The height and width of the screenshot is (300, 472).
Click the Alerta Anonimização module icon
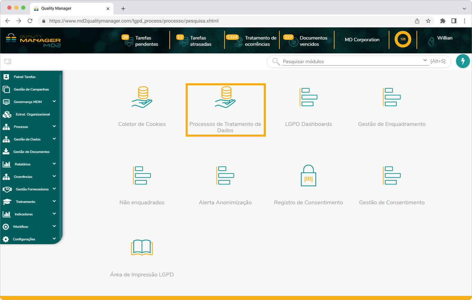[225, 175]
